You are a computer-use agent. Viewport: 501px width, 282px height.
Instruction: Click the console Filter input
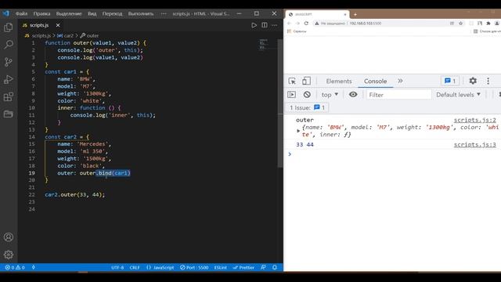(398, 95)
